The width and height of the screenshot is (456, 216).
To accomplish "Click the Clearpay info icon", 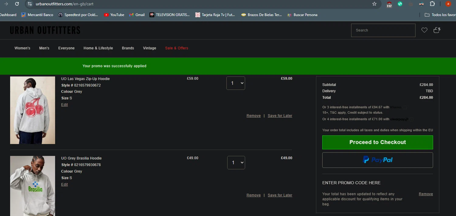I will pyautogui.click(x=411, y=119).
